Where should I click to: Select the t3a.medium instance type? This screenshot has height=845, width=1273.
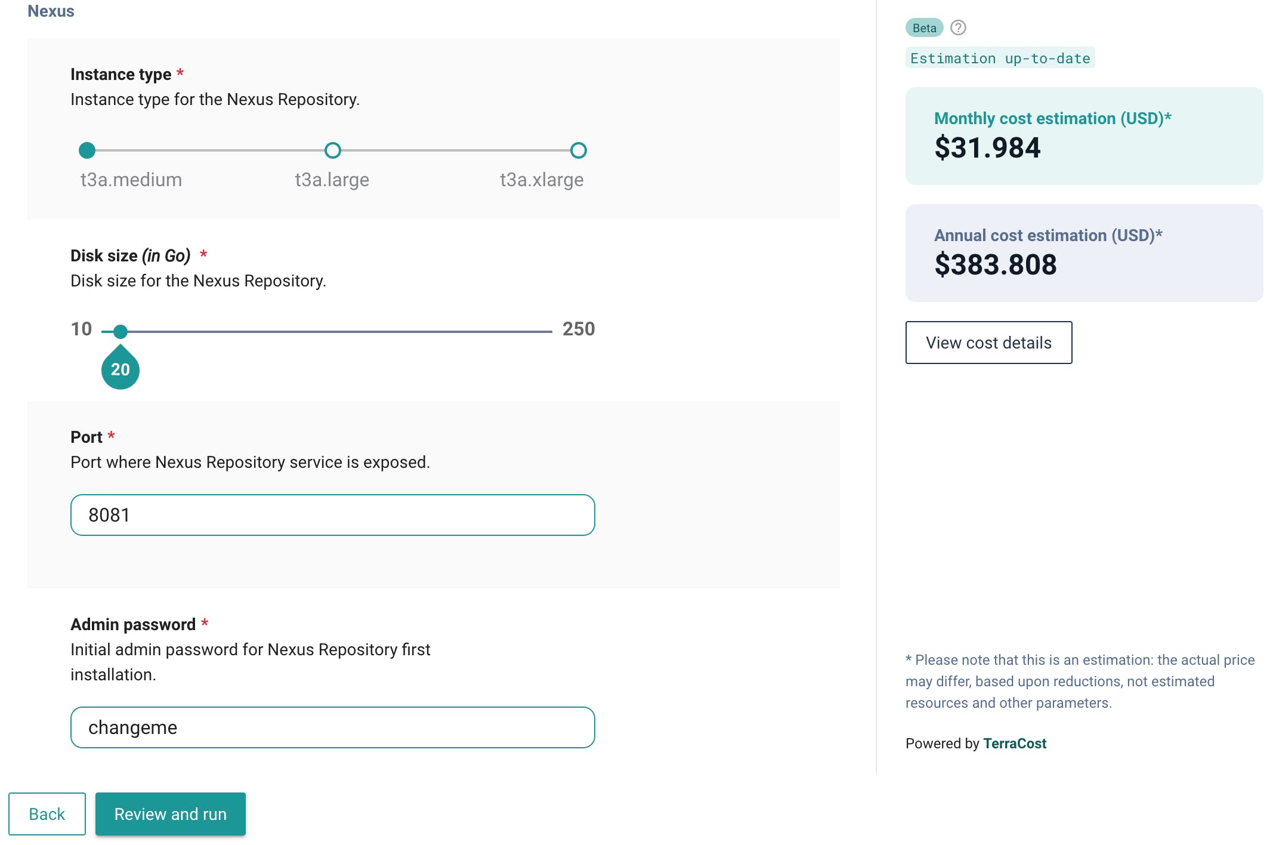87,150
